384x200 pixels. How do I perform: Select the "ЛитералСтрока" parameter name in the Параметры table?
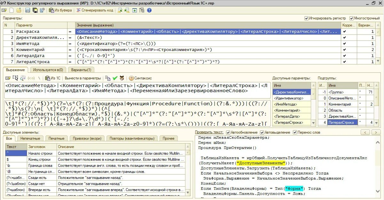coord(33,62)
